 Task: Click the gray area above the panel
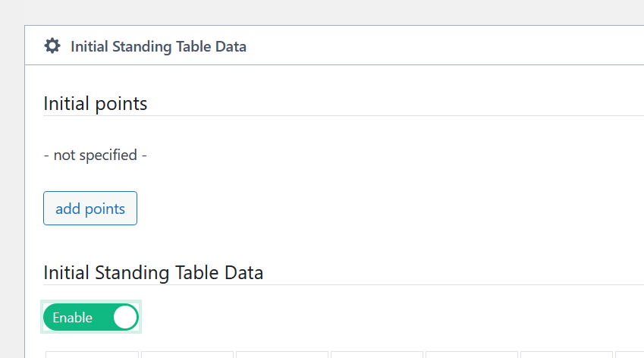point(335,12)
